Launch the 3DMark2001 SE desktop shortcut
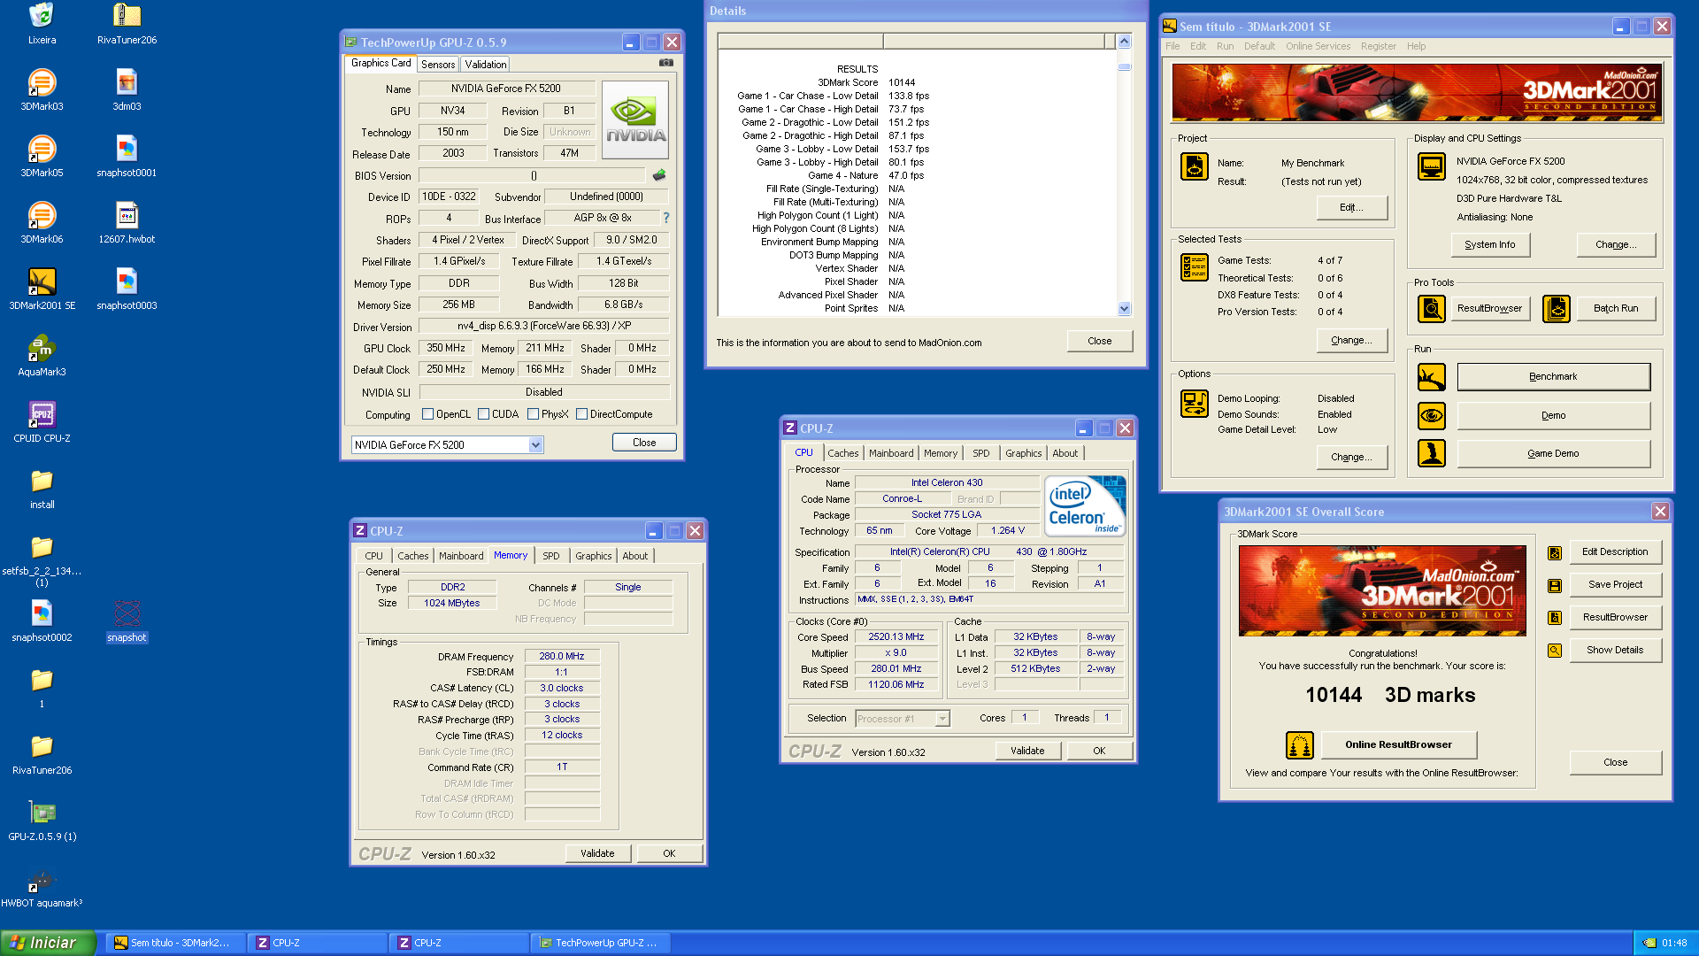Image resolution: width=1699 pixels, height=956 pixels. pos(42,281)
